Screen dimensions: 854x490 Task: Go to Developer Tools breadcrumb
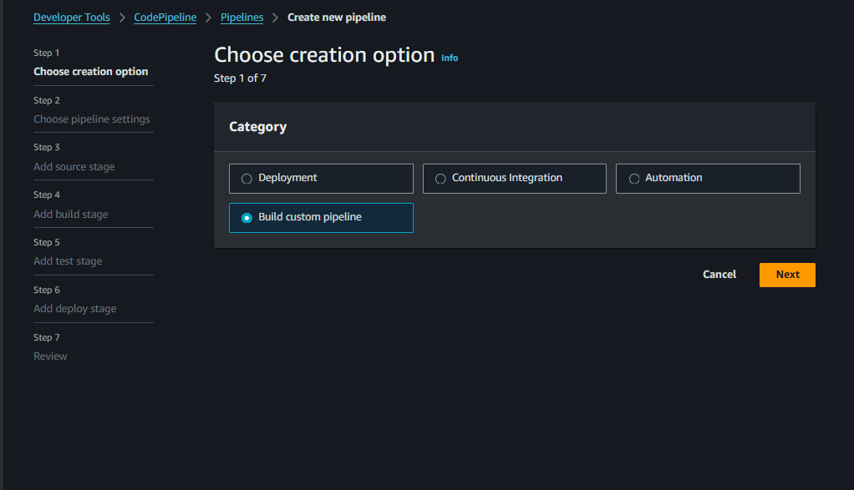71,18
